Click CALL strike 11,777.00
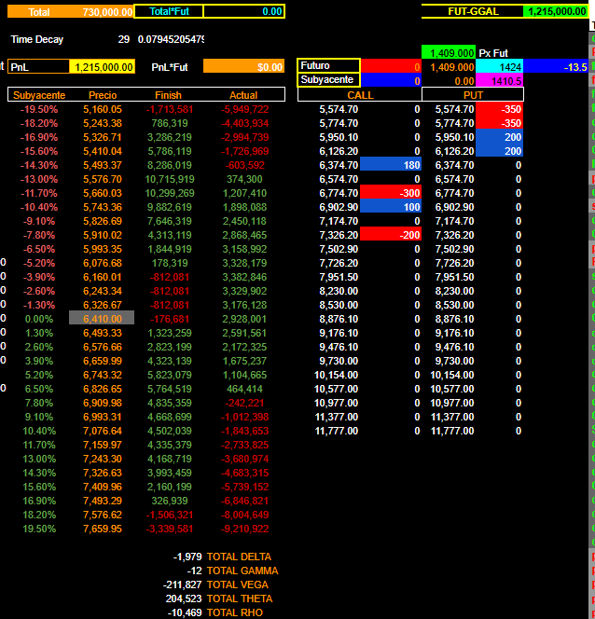The height and width of the screenshot is (619, 595). [x=337, y=431]
